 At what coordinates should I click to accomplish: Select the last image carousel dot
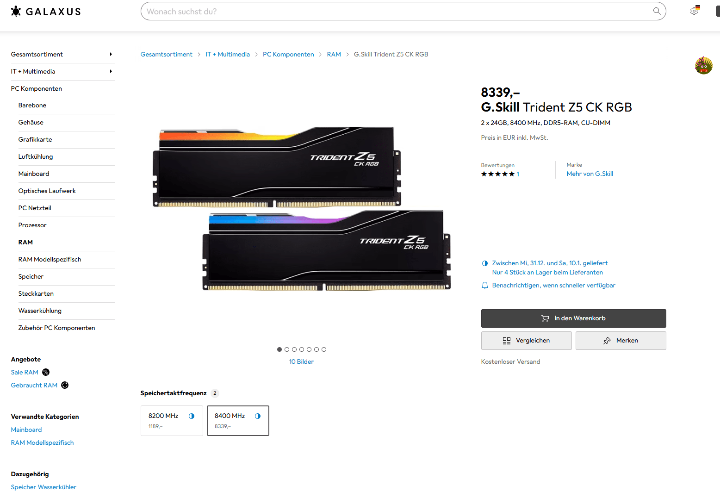[x=324, y=349]
